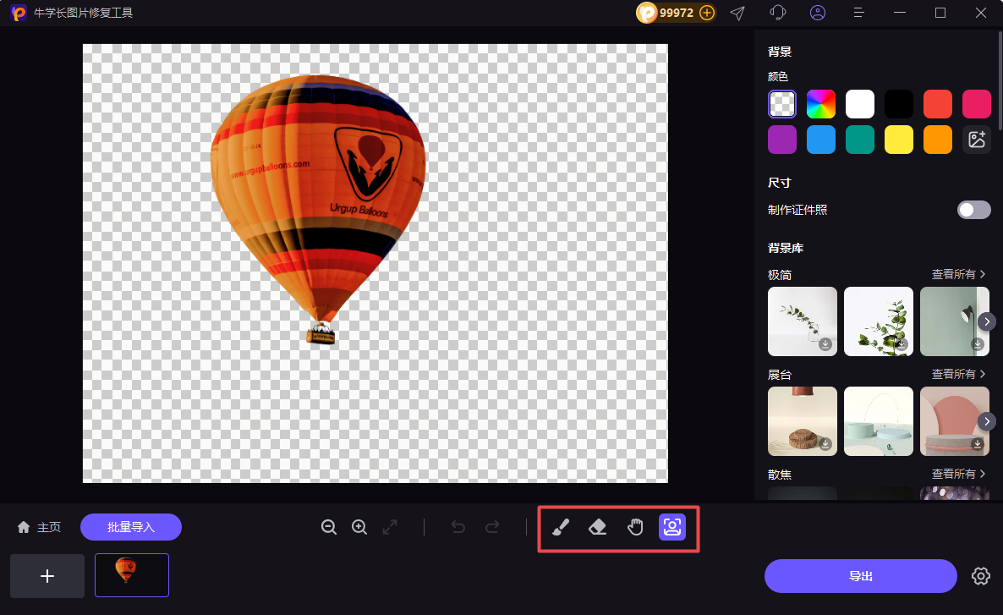
Task: Select the eraser tool
Action: [x=597, y=527]
